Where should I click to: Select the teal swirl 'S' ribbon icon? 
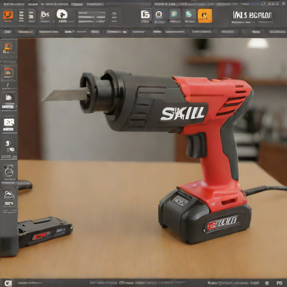[x=189, y=14]
